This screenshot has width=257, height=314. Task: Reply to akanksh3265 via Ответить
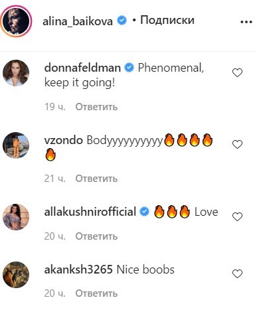coord(96,293)
